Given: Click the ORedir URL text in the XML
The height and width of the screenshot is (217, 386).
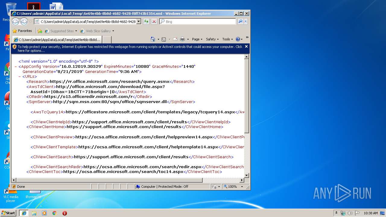Looking at the screenshot, I should coord(88,97).
